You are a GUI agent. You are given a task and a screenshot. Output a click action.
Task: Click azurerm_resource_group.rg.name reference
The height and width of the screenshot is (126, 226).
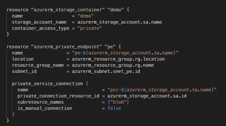pos(113,65)
